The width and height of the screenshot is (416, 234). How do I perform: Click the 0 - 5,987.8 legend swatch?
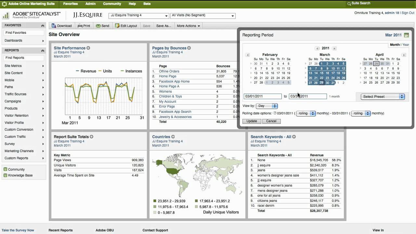155,213
